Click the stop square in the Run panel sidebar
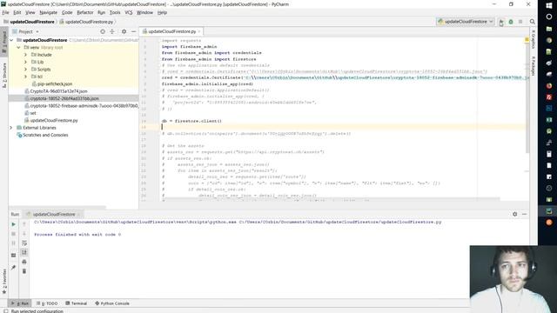The height and width of the screenshot is (313, 557). [x=14, y=234]
